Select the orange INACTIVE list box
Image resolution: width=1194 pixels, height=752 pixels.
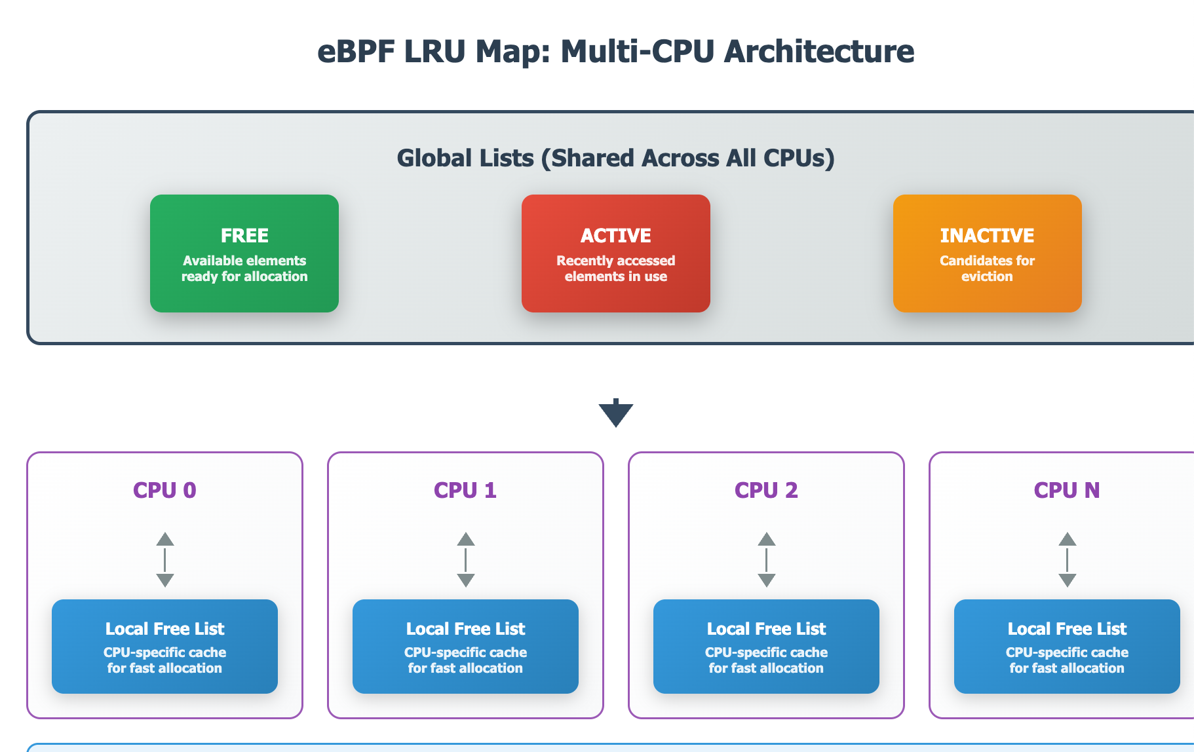tap(987, 253)
